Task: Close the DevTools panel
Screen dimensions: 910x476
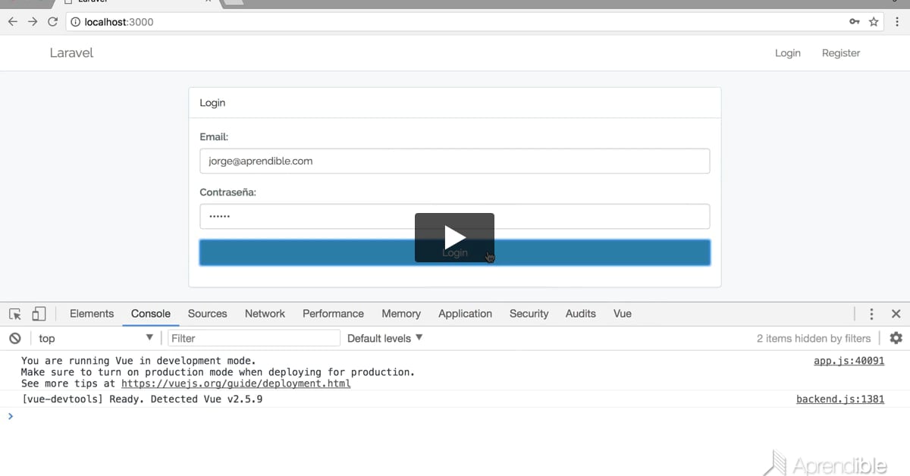Action: tap(896, 314)
